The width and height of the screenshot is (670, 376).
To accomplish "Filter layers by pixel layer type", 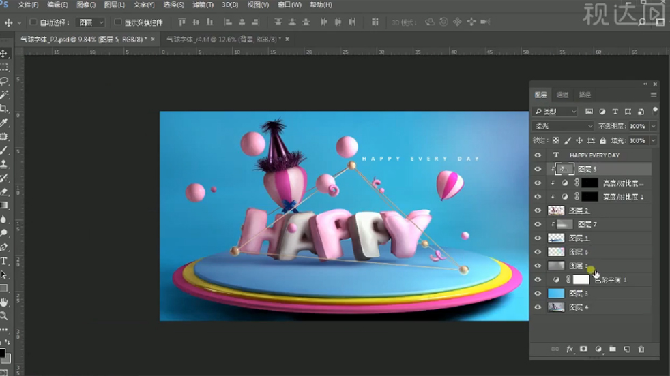I will pos(589,112).
